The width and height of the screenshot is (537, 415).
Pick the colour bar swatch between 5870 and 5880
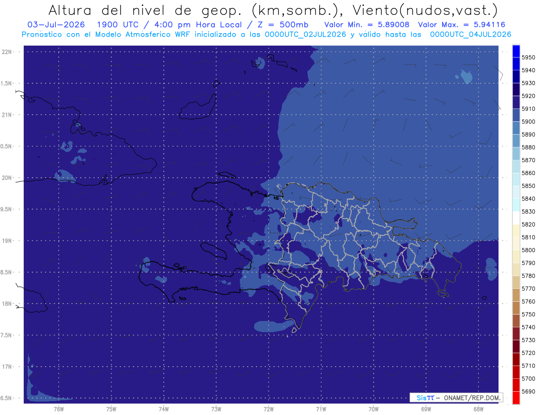(x=516, y=154)
